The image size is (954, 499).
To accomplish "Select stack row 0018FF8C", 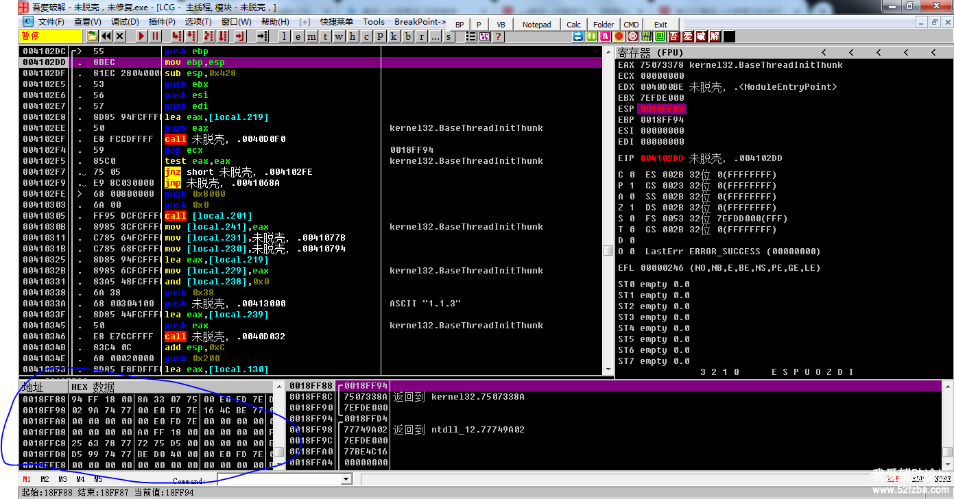I will pyautogui.click(x=615, y=397).
